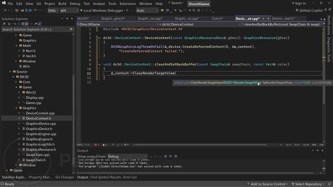The height and width of the screenshot is (187, 333).
Task: Collapse the DeviceContext constructor code fold
Action: [99, 38]
